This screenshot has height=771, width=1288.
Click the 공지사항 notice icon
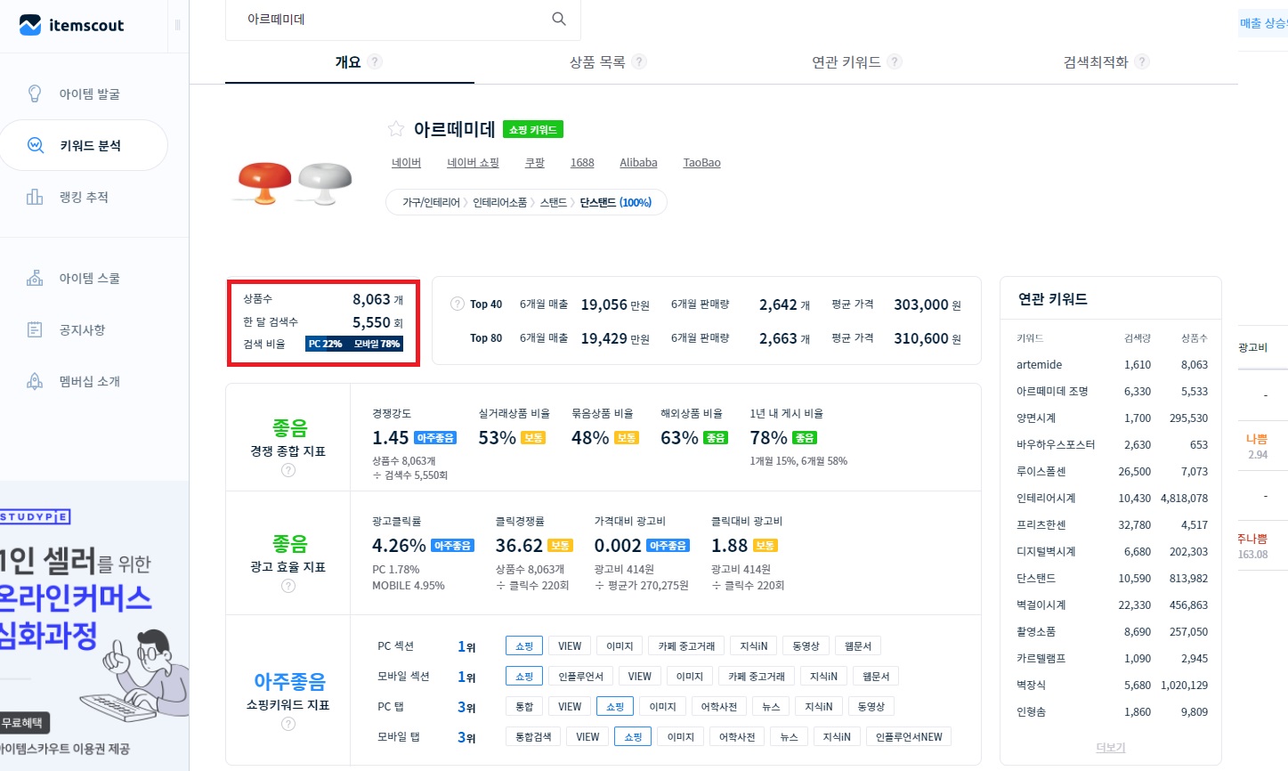coord(35,329)
